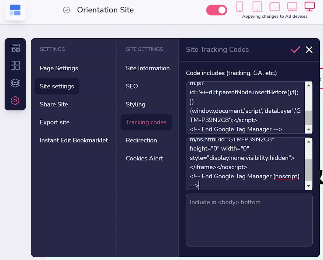Viewport: 323px width, 260px height.
Task: Click the saved status checkmark icon
Action: 66,10
